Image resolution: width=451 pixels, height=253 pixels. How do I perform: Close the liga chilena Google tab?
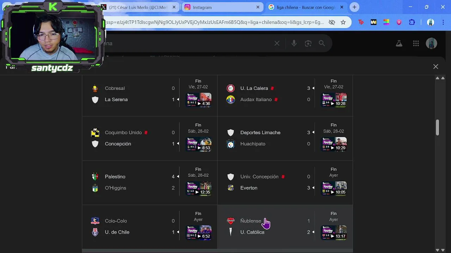[x=341, y=7]
